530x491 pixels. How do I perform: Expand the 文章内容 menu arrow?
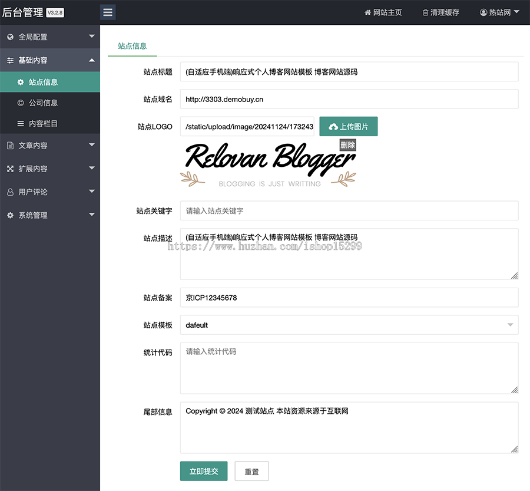[92, 145]
